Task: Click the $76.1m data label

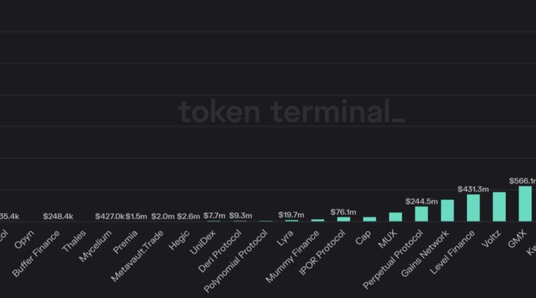Action: pyautogui.click(x=344, y=212)
